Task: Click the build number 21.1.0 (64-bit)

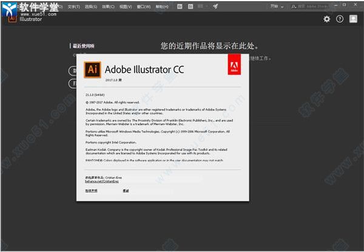Action: [95, 95]
